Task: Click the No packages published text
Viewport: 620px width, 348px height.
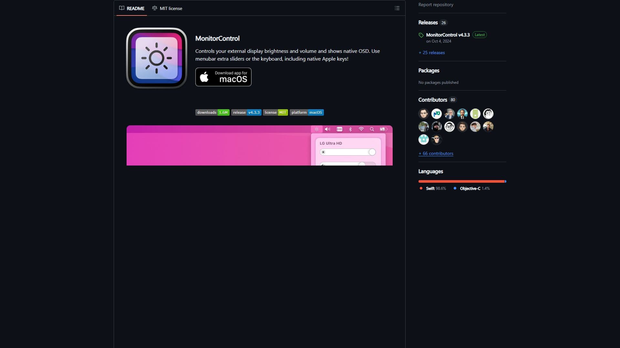Action: click(x=438, y=82)
